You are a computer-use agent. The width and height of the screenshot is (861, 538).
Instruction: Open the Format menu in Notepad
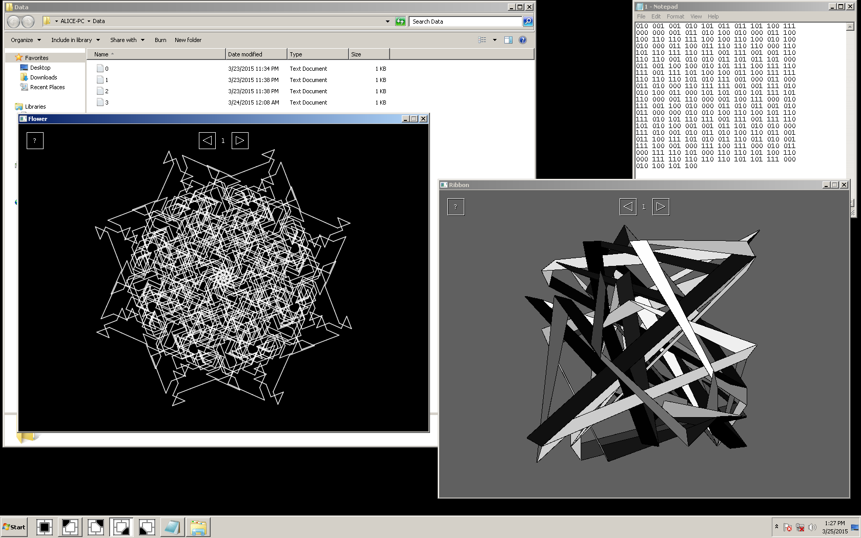click(675, 16)
